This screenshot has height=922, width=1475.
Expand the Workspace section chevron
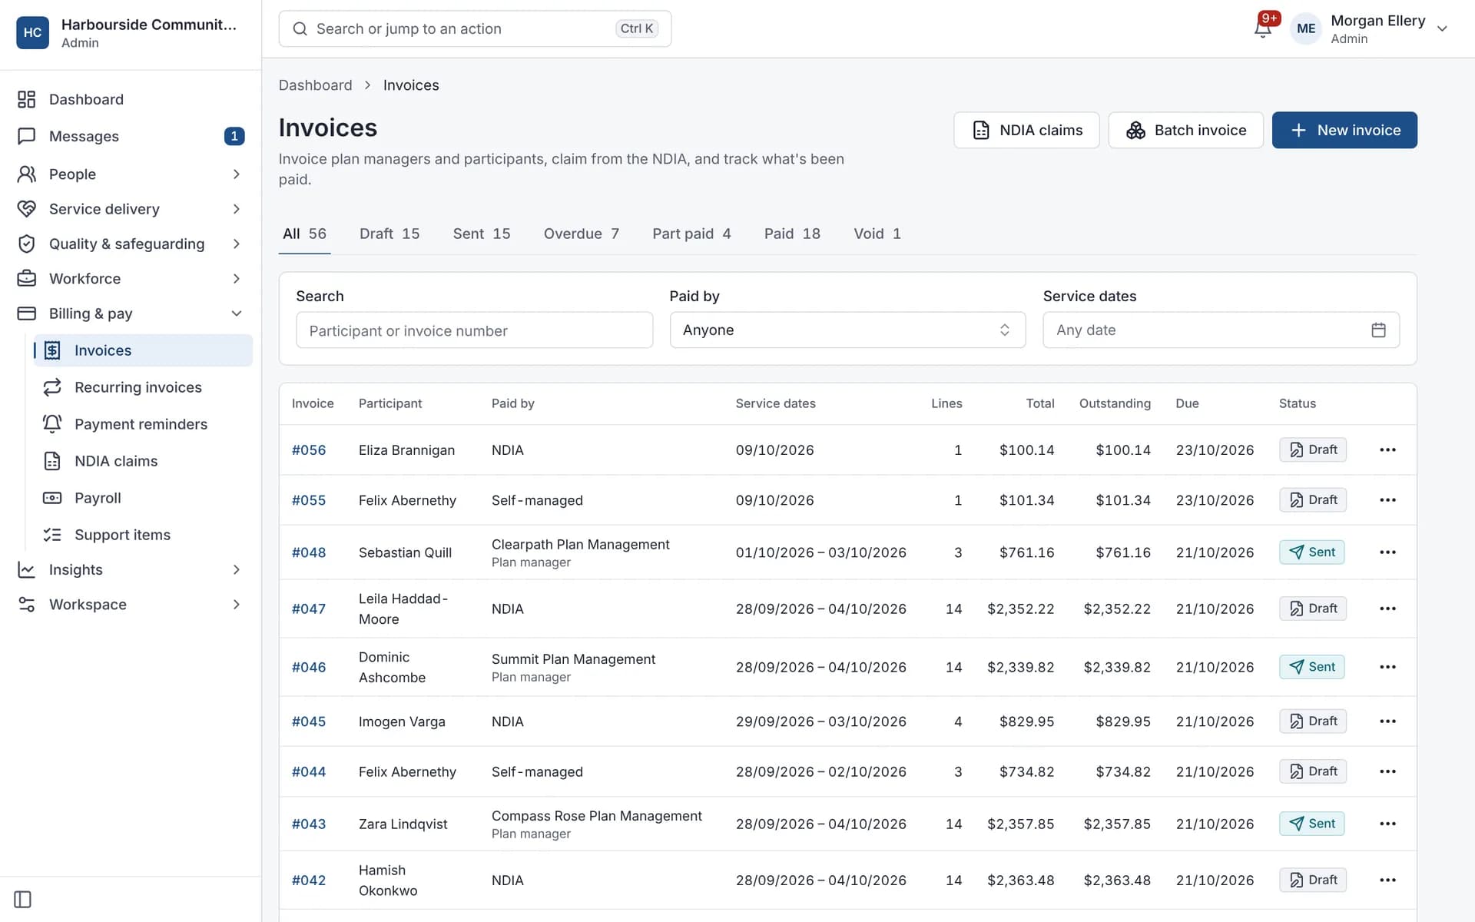pyautogui.click(x=237, y=605)
